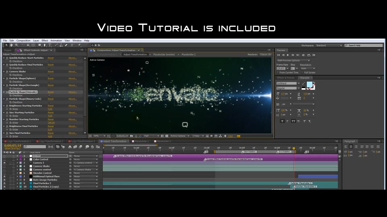Switch to Effects & Presets tab
Viewport: 387px width, 217px height.
pyautogui.click(x=285, y=78)
